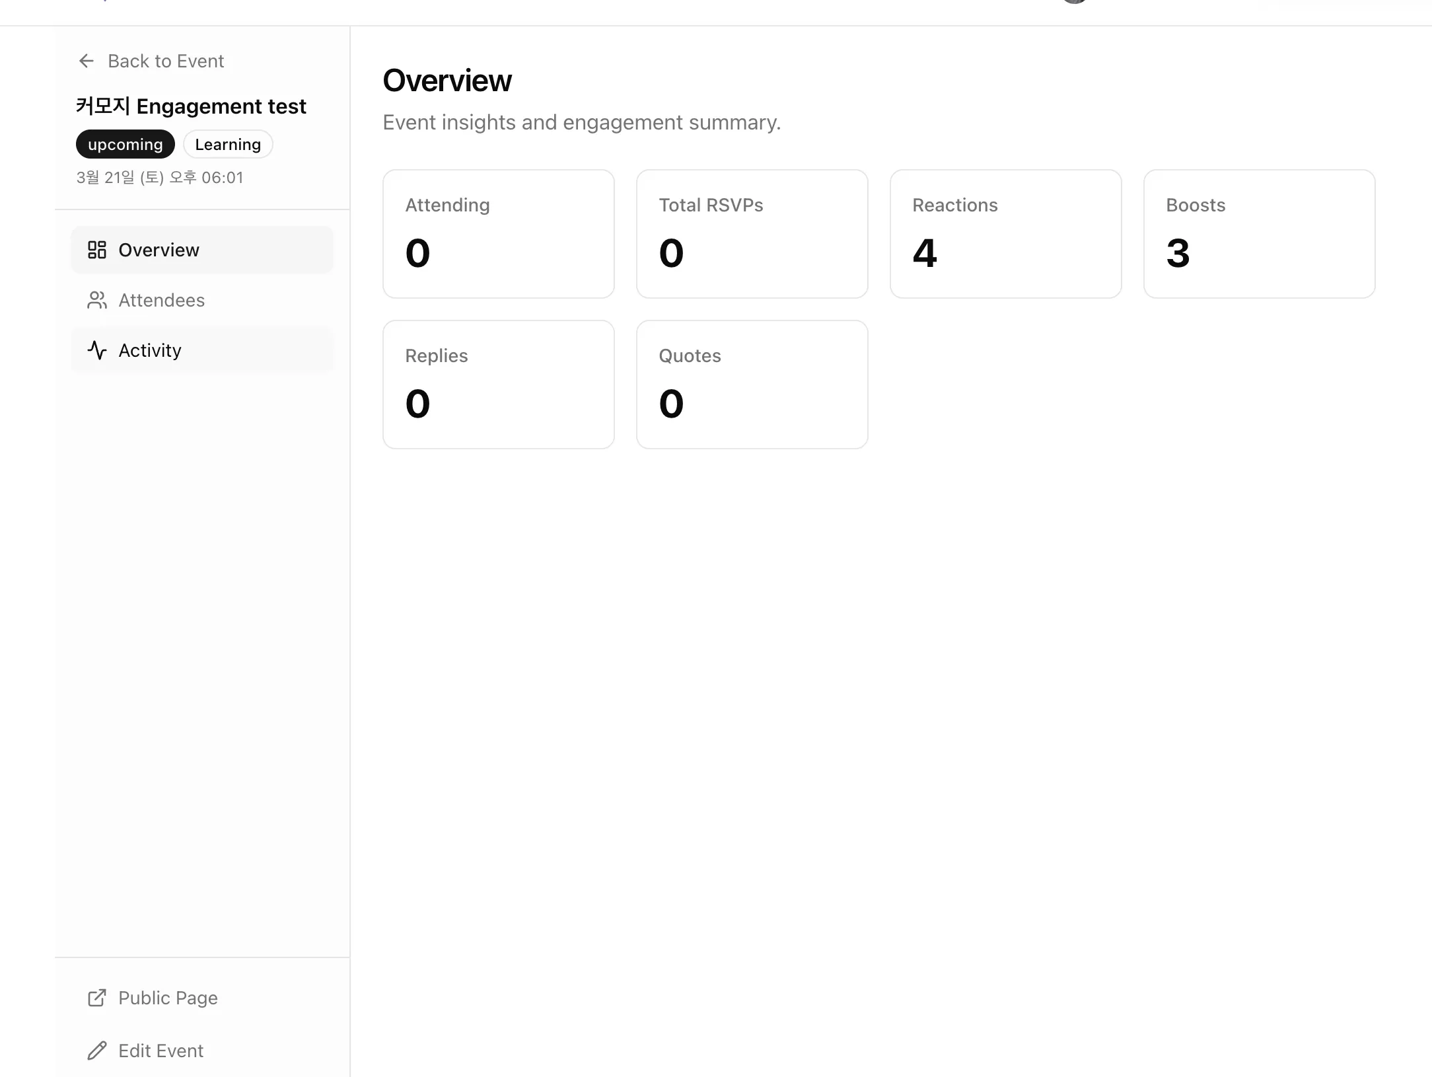
Task: Select Overview in the sidebar
Action: (x=159, y=250)
